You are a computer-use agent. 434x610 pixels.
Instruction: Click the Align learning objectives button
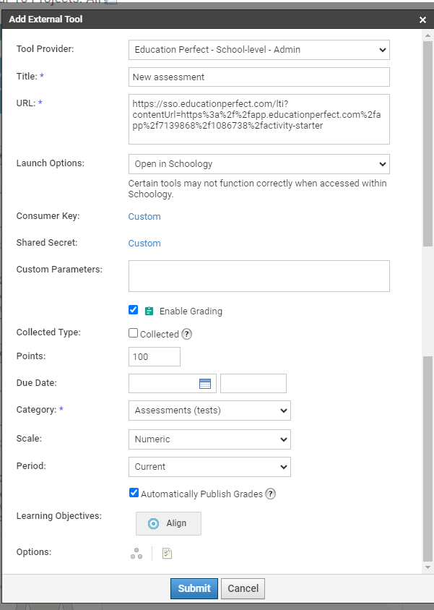(x=169, y=524)
